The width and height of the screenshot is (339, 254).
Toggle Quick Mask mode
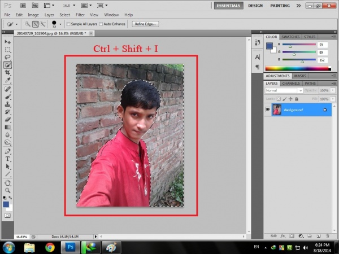coord(7,216)
